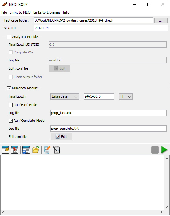Open the Julian date format dropdown
Image resolution: width=170 pixels, height=216 pixels.
[x=65, y=96]
